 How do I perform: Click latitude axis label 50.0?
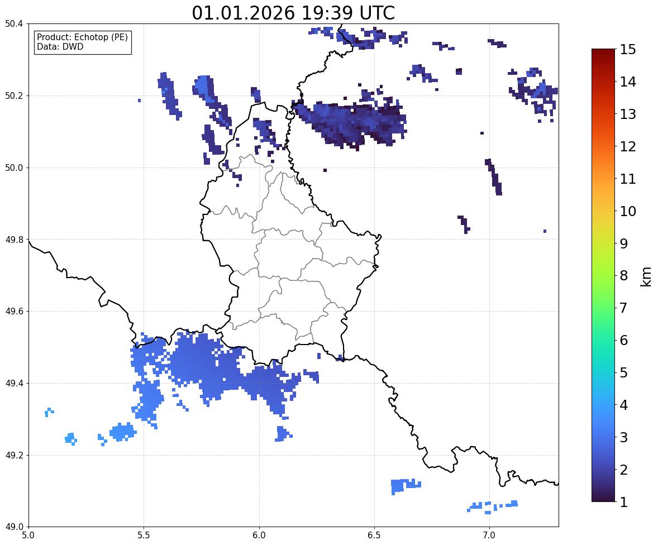(x=14, y=168)
